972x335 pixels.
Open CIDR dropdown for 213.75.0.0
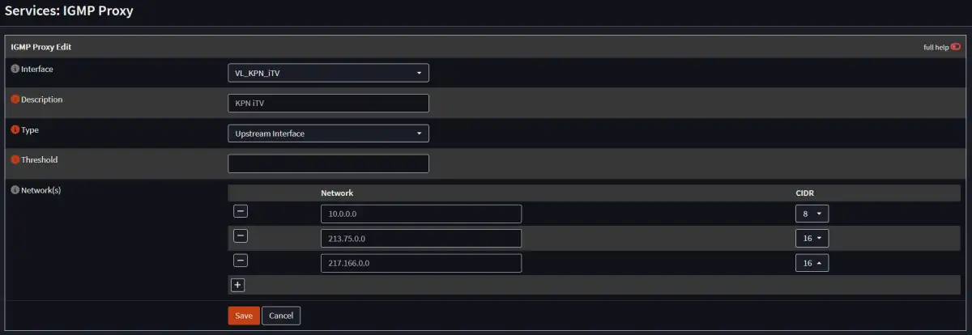812,239
